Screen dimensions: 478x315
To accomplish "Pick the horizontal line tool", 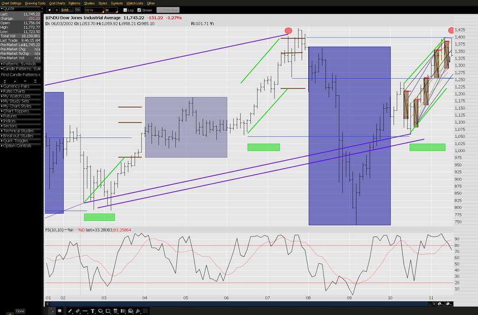I will pos(85,311).
